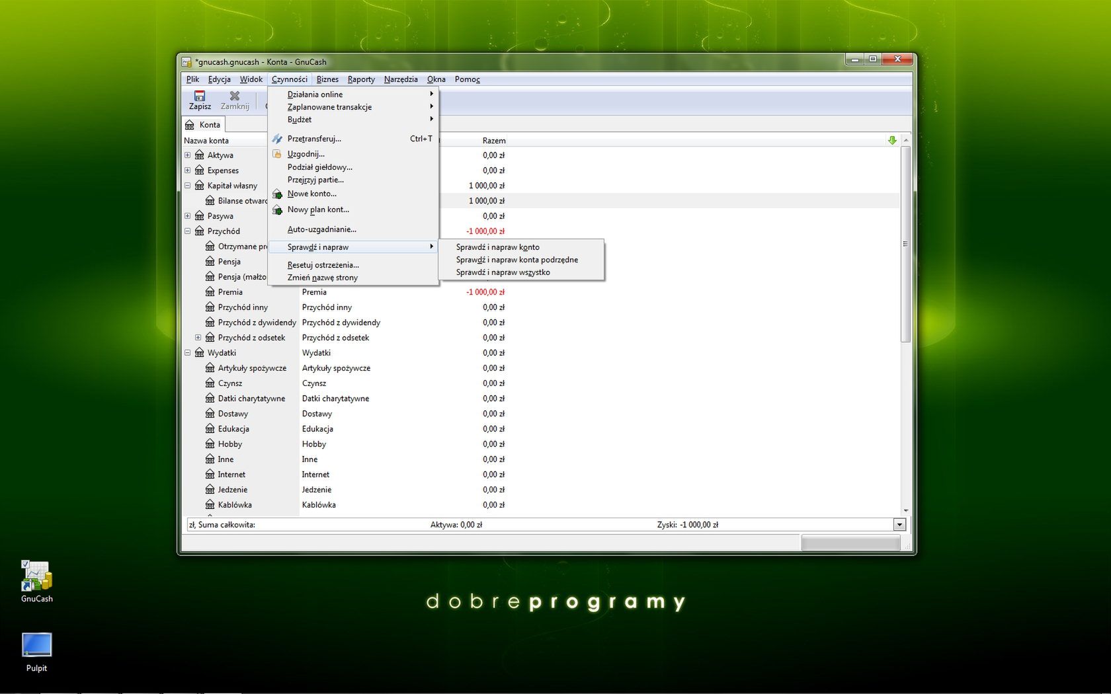The height and width of the screenshot is (694, 1111).
Task: Open the Budżet submenu
Action: 353,120
